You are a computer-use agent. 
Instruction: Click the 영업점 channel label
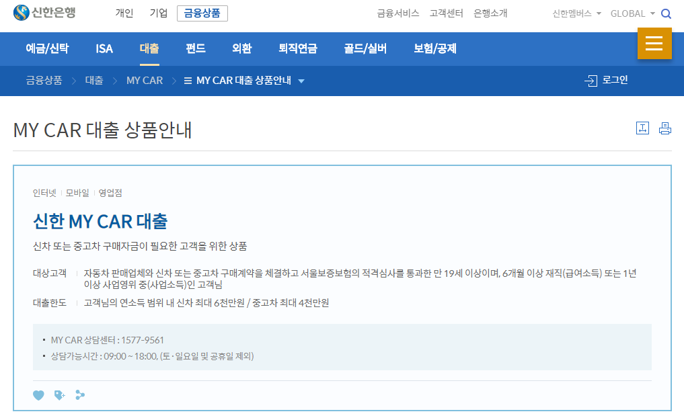110,193
